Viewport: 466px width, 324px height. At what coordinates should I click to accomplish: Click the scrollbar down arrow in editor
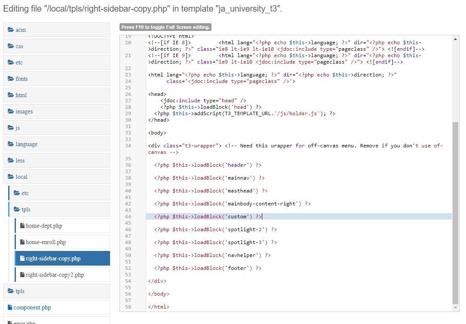(456, 308)
